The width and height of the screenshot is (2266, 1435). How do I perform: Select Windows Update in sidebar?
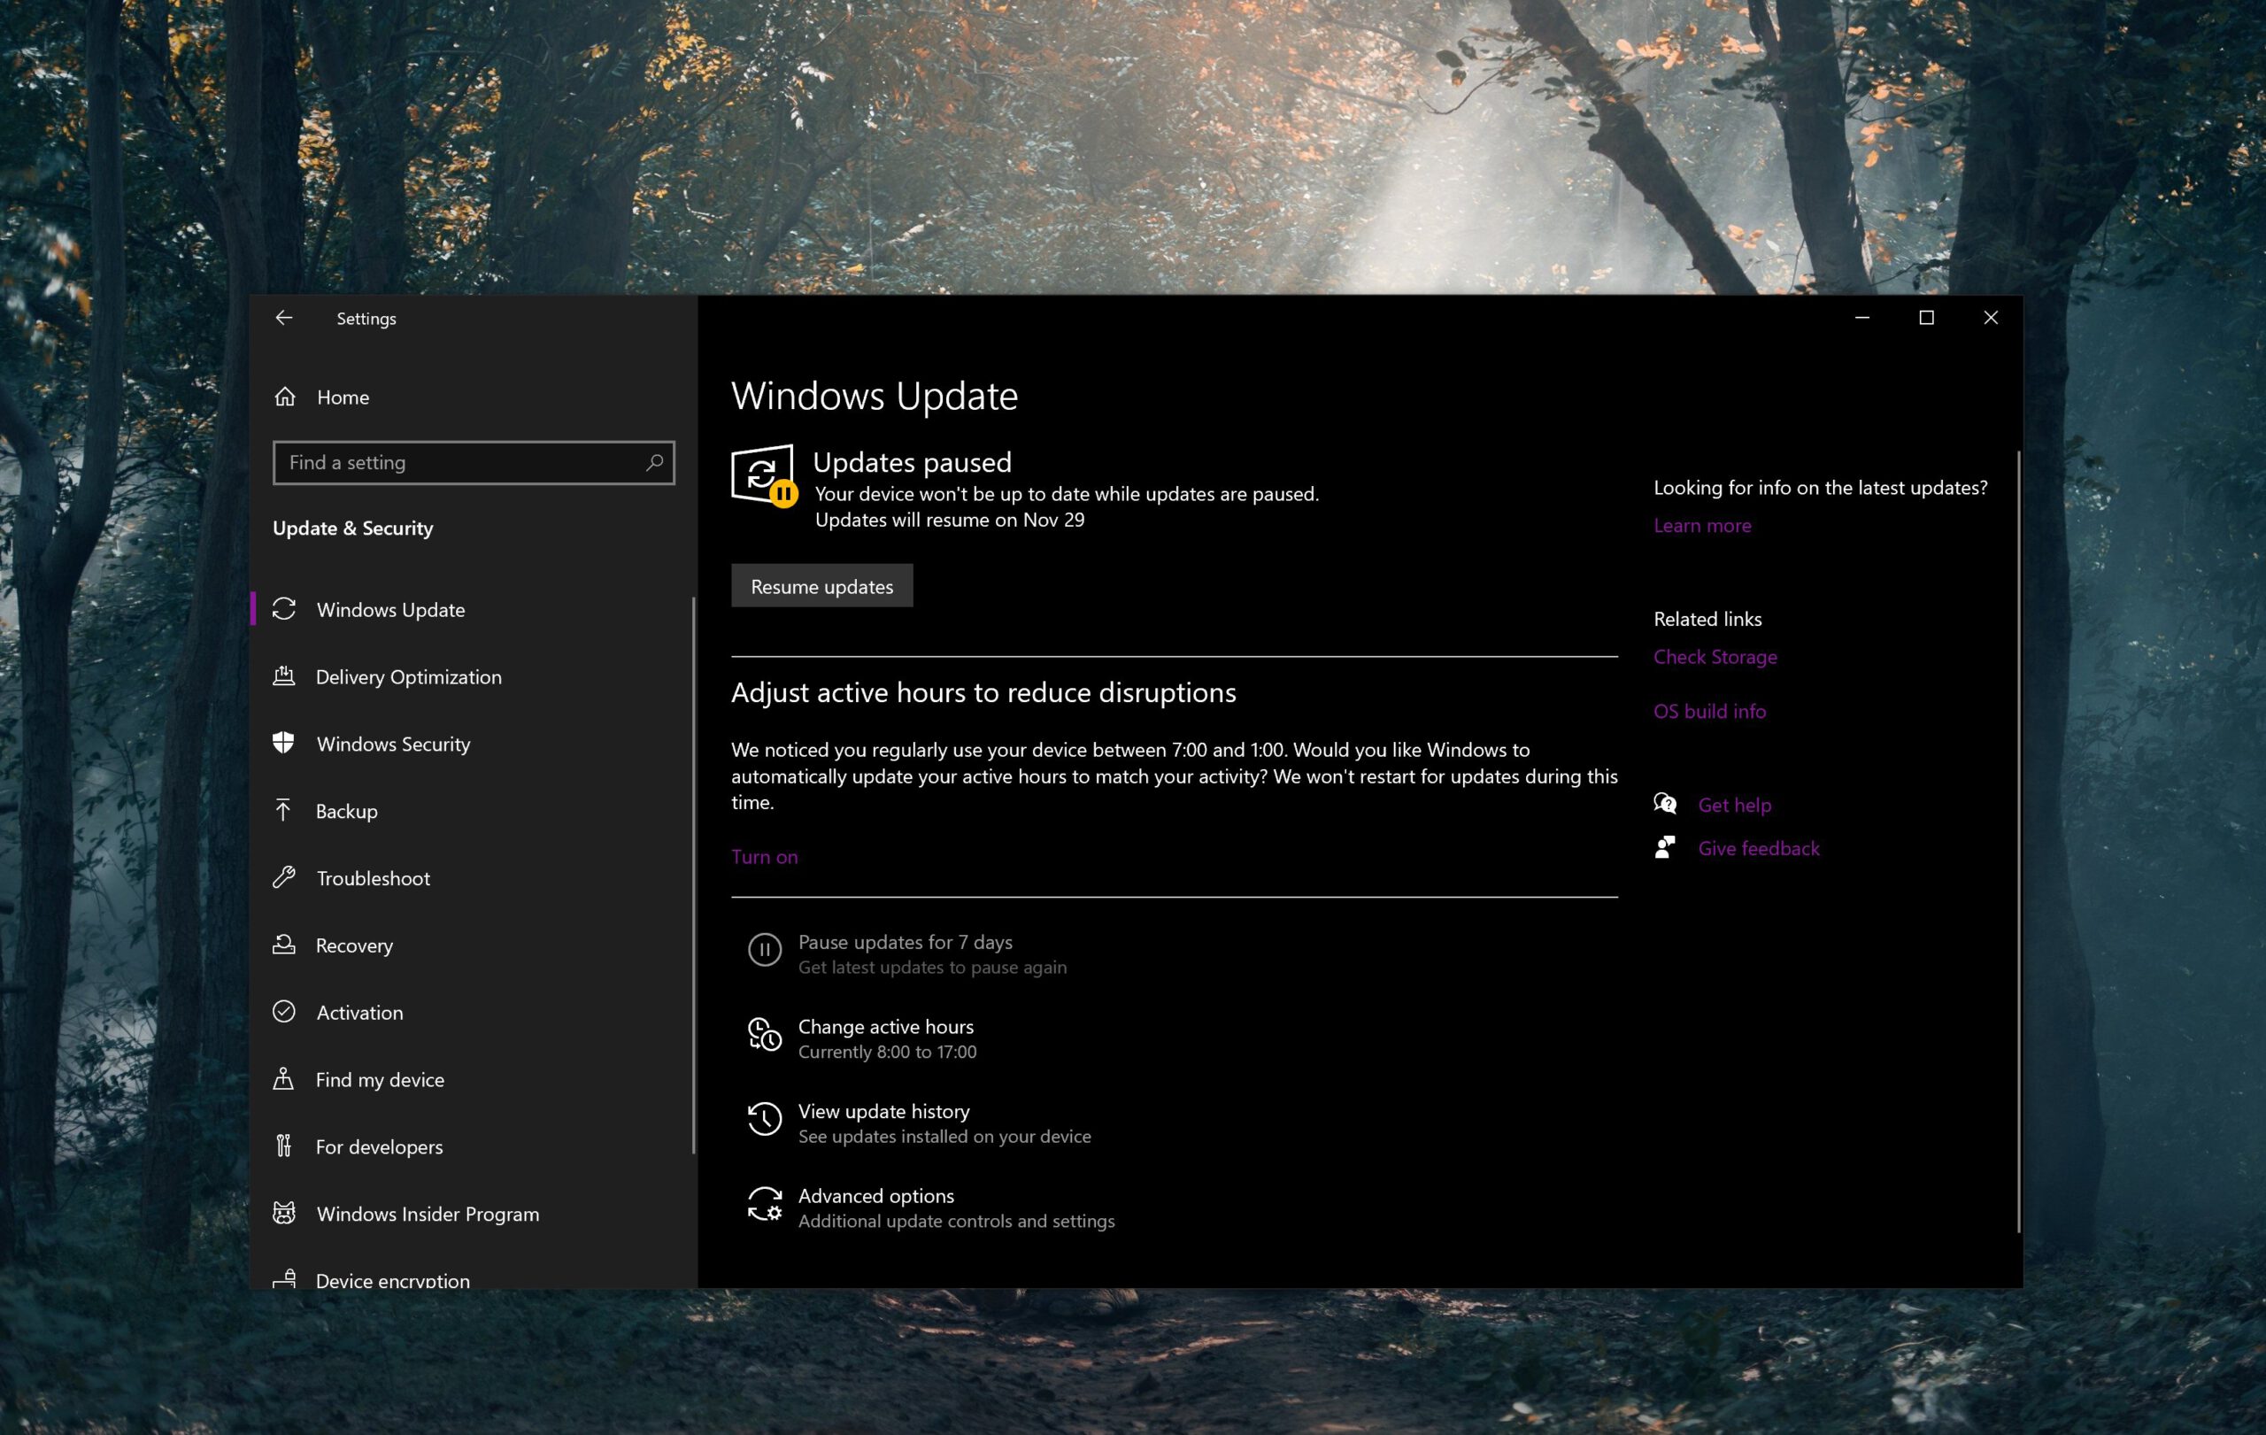pos(474,610)
